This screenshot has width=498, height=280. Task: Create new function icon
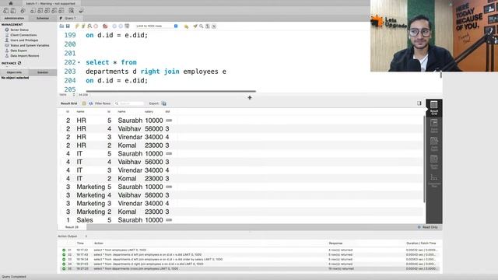pos(61,11)
